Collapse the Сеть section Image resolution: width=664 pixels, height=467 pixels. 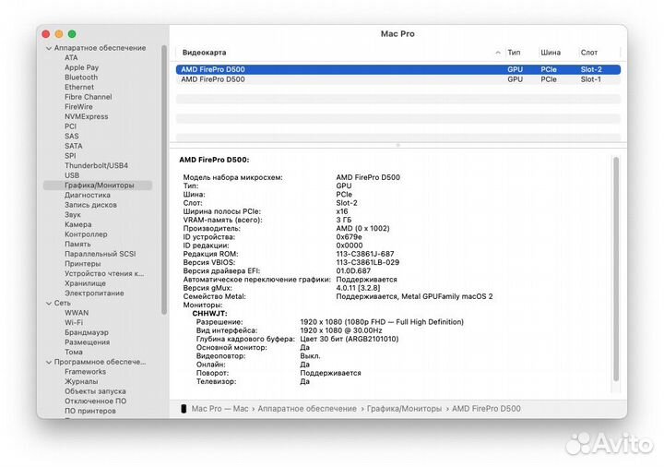pyautogui.click(x=49, y=304)
